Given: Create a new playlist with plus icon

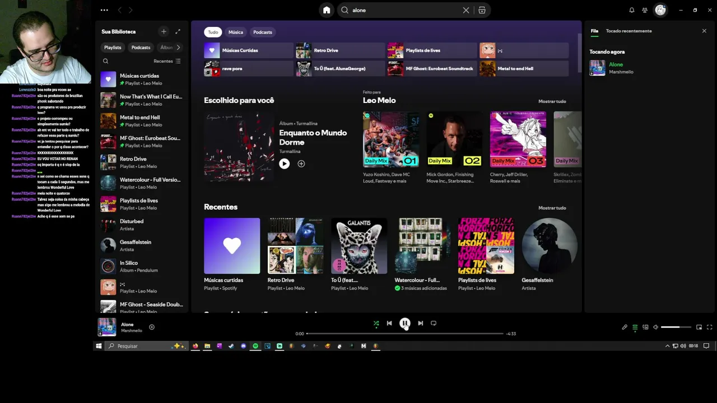Looking at the screenshot, I should [164, 31].
